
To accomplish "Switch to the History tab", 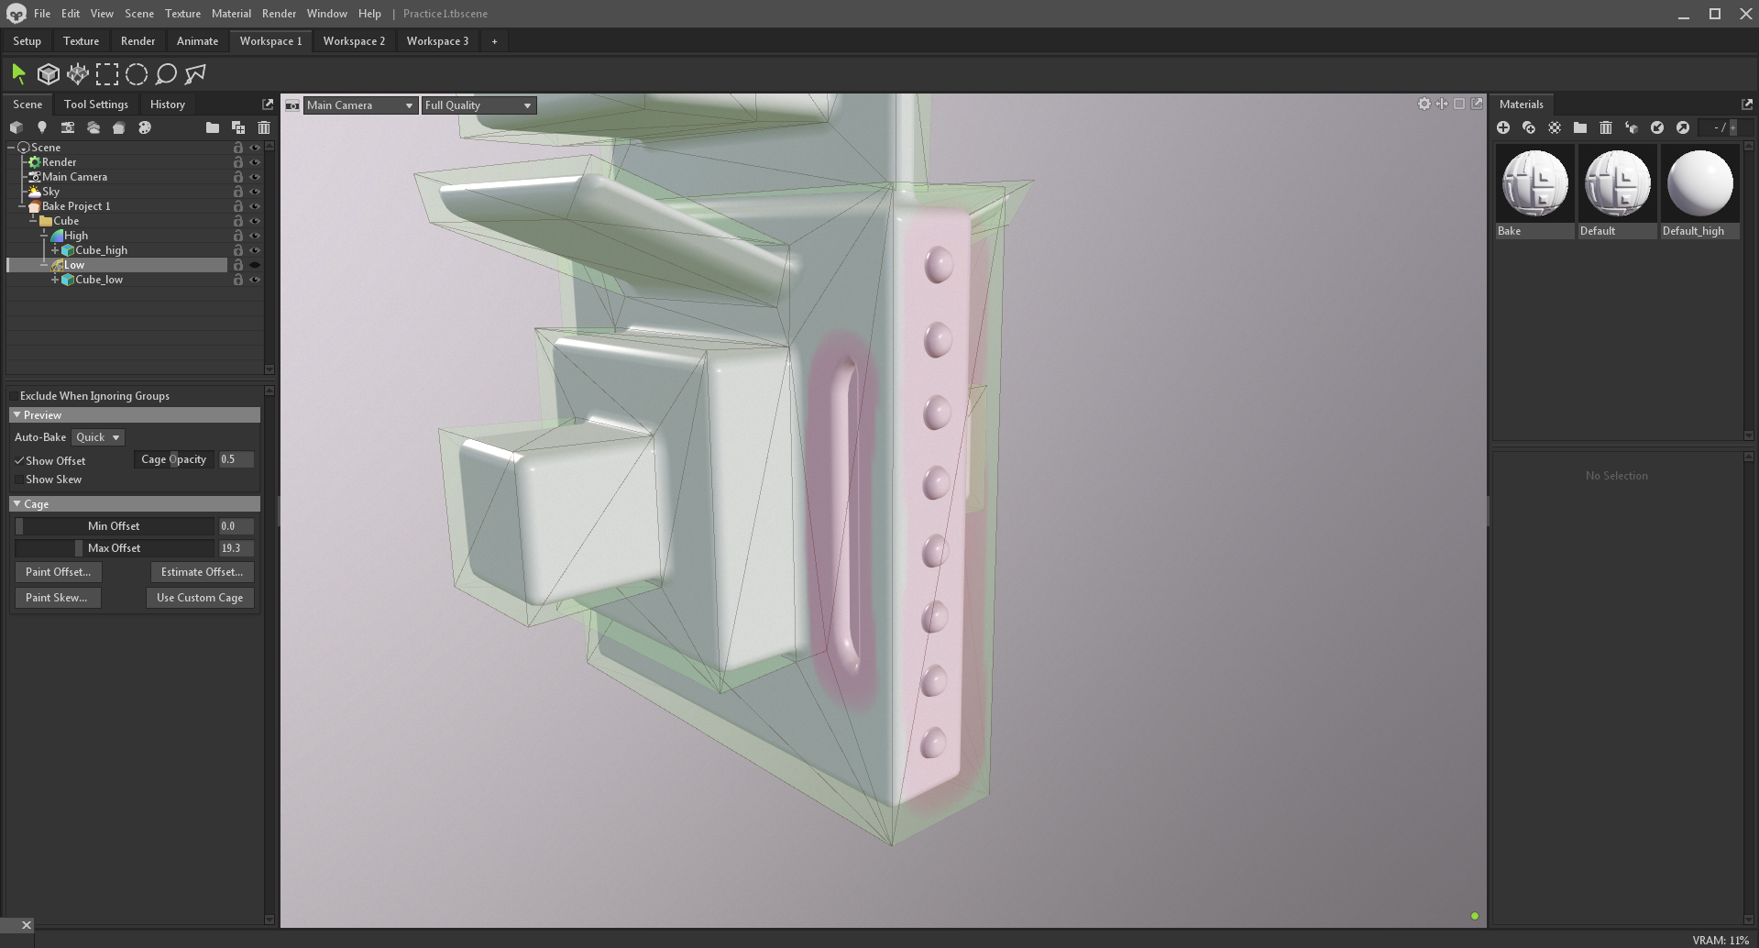I will click(x=168, y=105).
